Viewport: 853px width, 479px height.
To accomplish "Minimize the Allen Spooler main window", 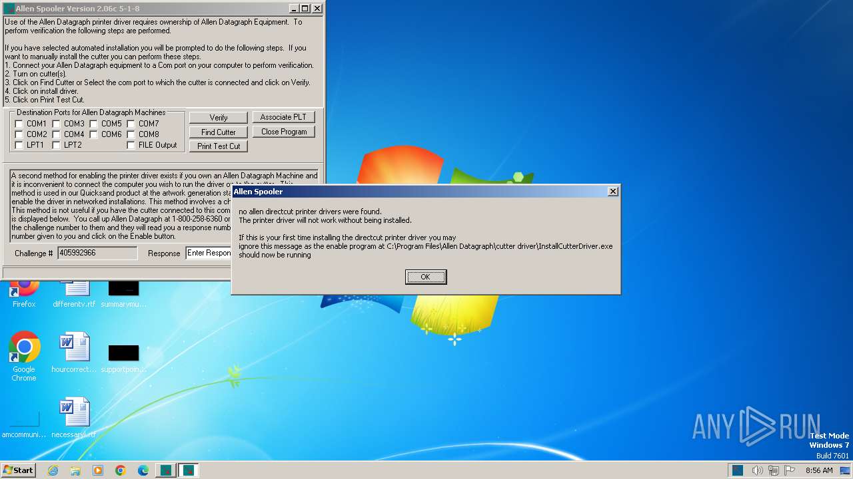I will click(x=295, y=9).
